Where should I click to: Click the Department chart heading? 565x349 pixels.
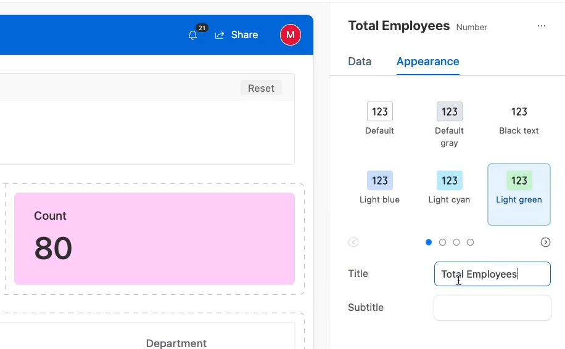click(x=176, y=343)
